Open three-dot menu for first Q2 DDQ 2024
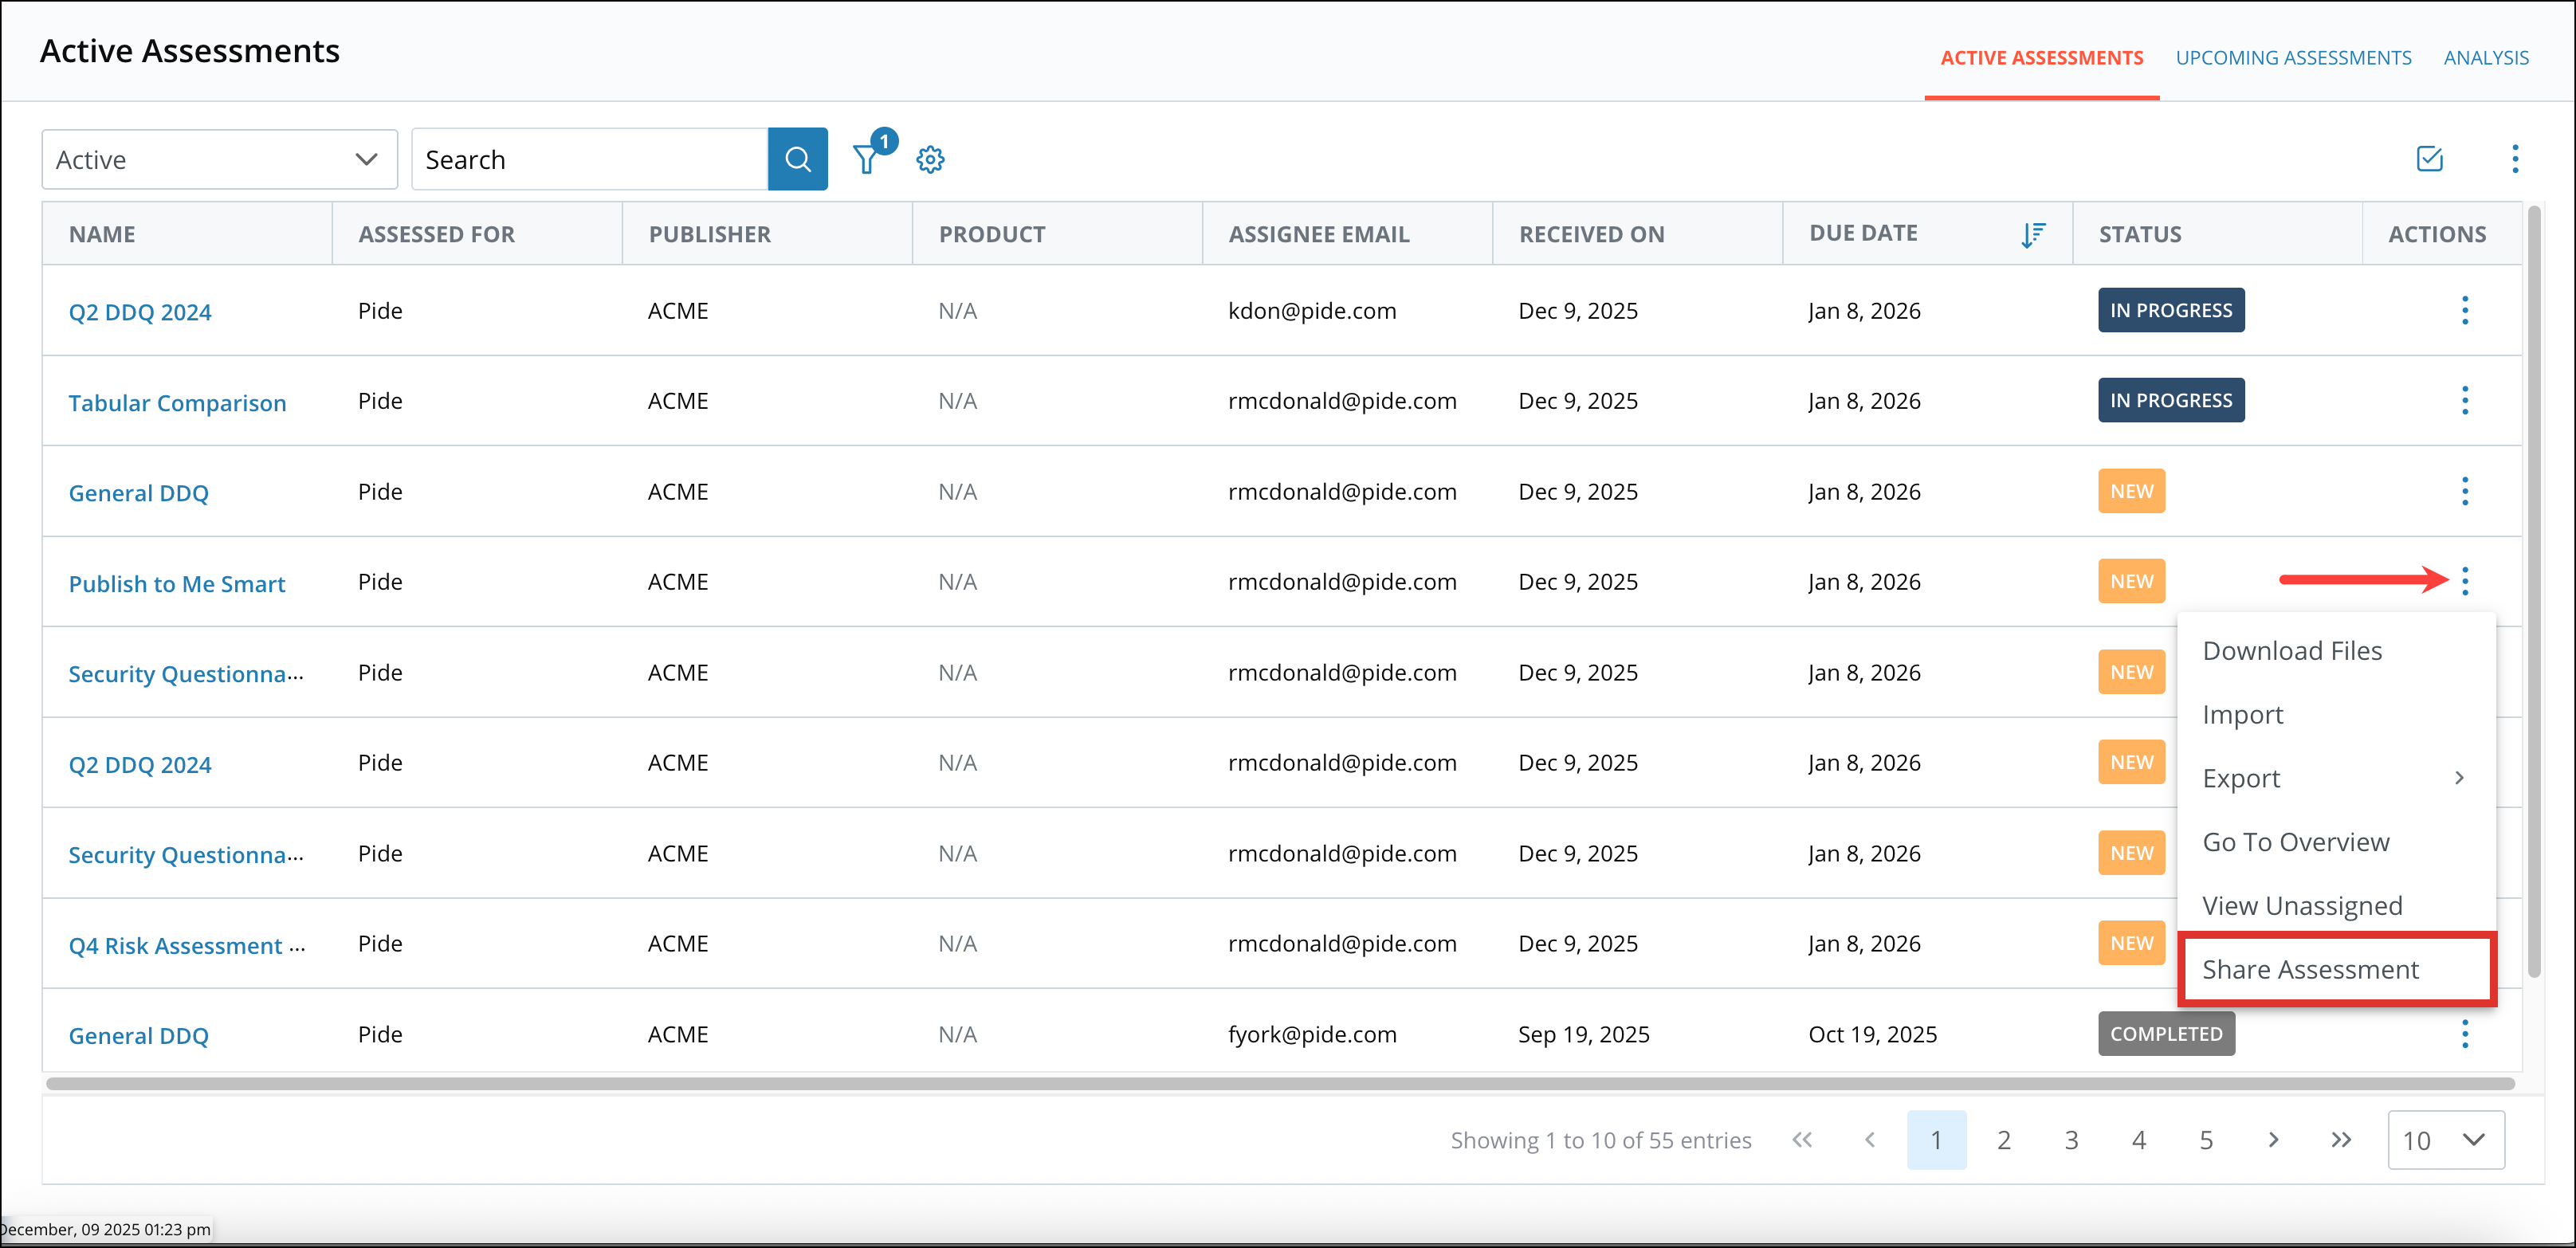This screenshot has width=2576, height=1248. [x=2464, y=311]
